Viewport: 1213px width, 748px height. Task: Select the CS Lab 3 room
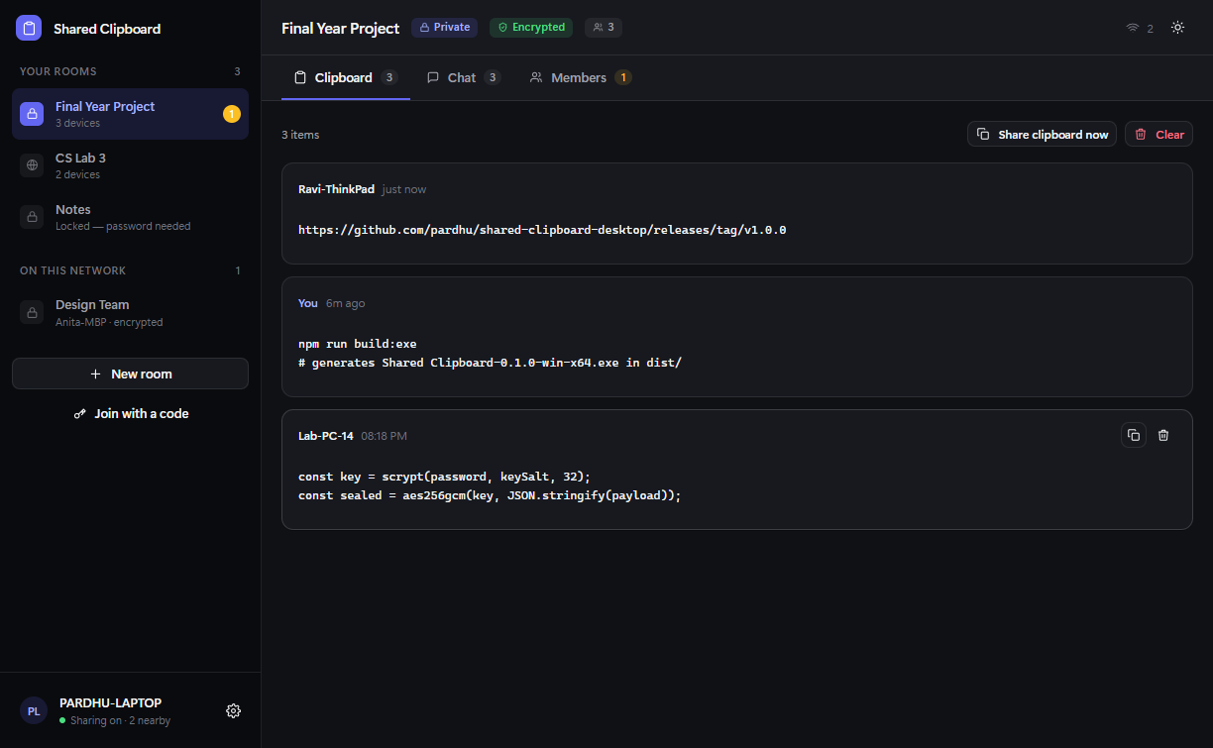[x=130, y=165]
